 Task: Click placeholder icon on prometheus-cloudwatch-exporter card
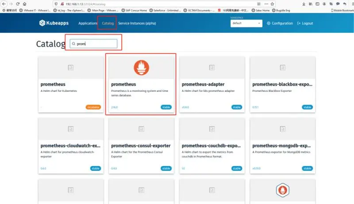[x=71, y=129]
